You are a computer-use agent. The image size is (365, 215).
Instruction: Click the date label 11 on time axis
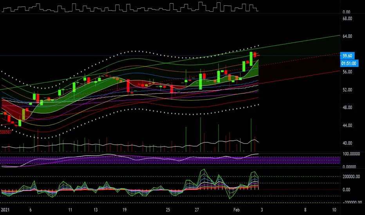[x=70, y=210]
